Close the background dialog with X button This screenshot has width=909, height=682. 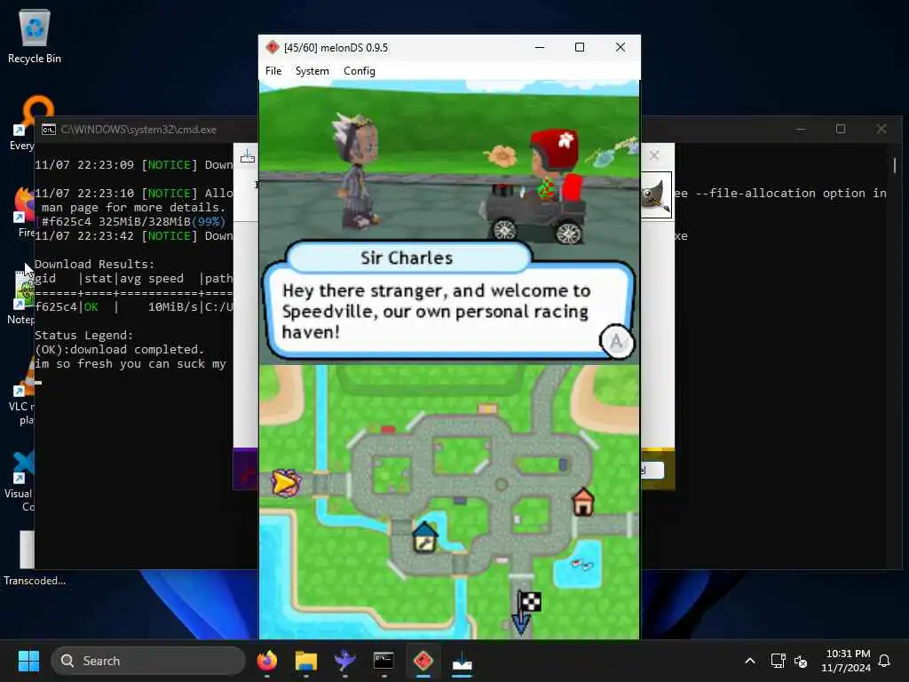tap(654, 155)
